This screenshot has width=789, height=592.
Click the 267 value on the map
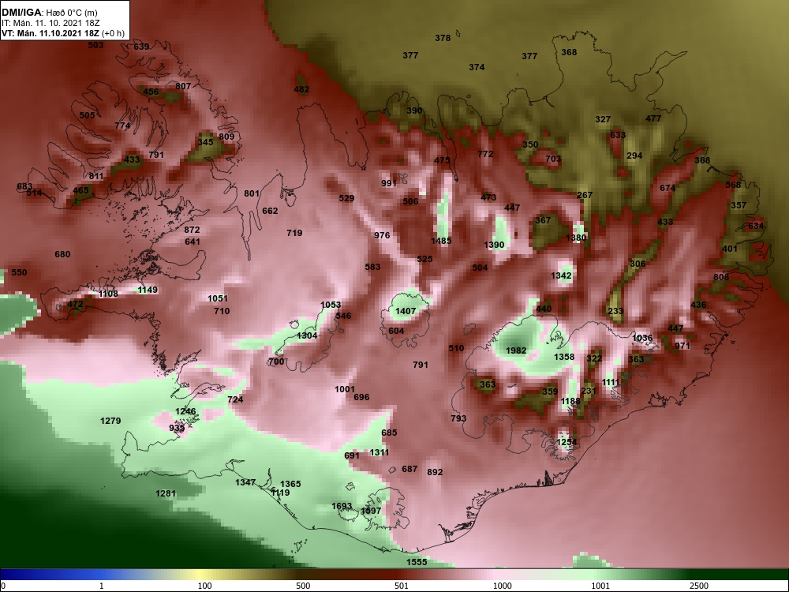(585, 195)
